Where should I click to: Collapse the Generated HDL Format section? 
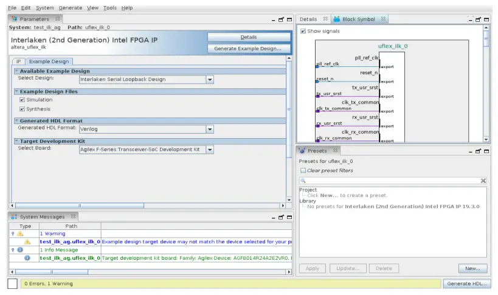(16, 120)
